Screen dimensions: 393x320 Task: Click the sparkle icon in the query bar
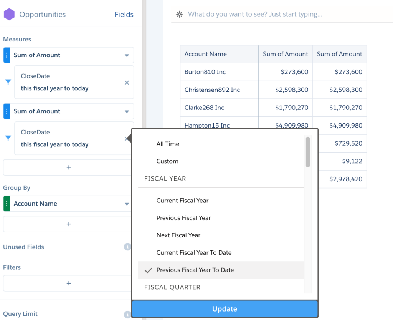pos(179,15)
